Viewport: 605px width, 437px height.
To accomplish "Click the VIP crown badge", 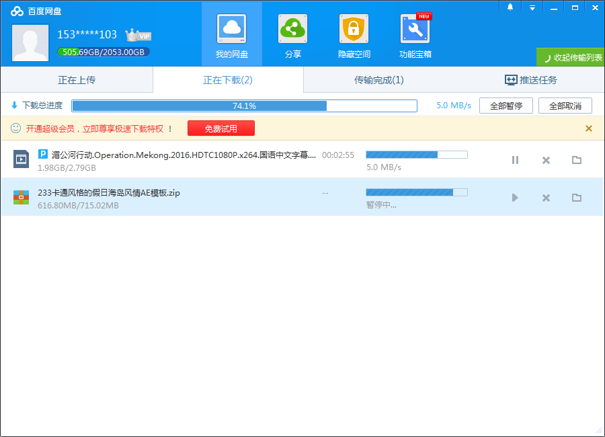I will tap(138, 35).
